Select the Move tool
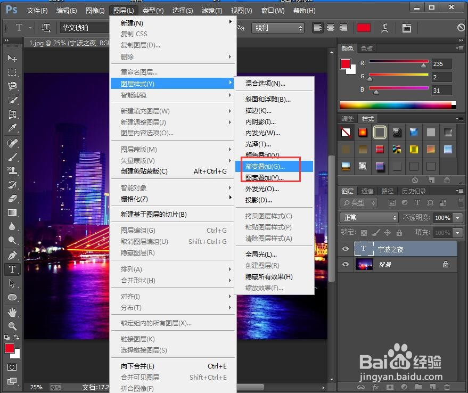This screenshot has height=393, width=468. (x=12, y=58)
